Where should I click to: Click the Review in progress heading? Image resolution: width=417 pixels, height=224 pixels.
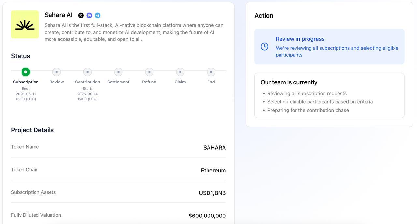click(300, 39)
